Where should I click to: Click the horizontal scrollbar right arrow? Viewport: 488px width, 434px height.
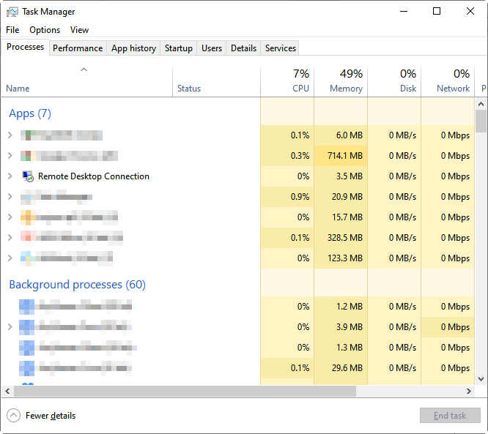[470, 392]
